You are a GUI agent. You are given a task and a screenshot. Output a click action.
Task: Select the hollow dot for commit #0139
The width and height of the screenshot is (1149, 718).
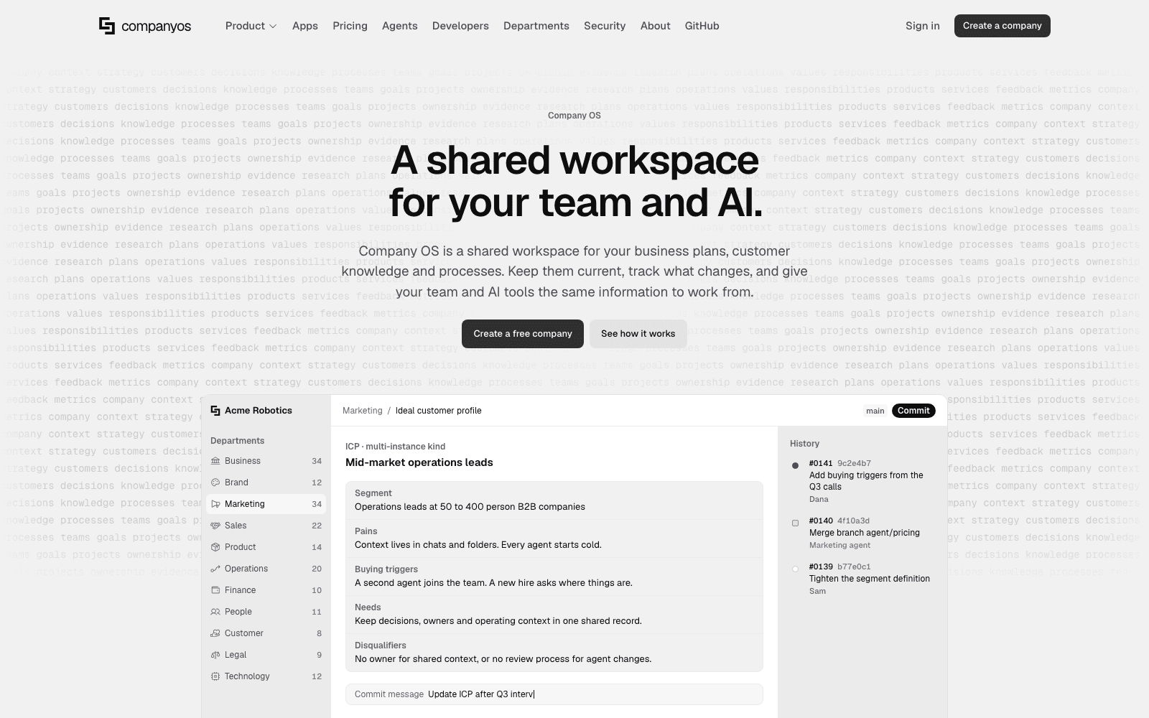pos(795,569)
